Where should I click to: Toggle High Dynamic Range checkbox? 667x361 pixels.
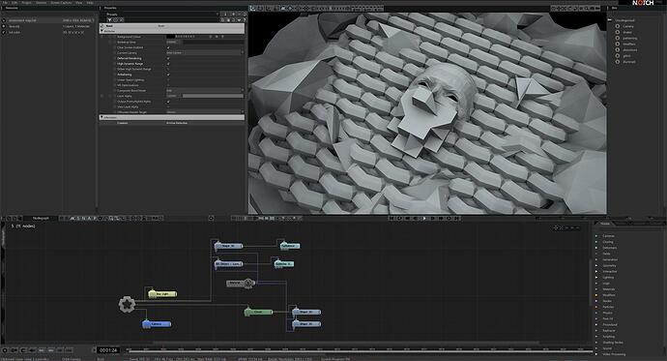(x=168, y=64)
